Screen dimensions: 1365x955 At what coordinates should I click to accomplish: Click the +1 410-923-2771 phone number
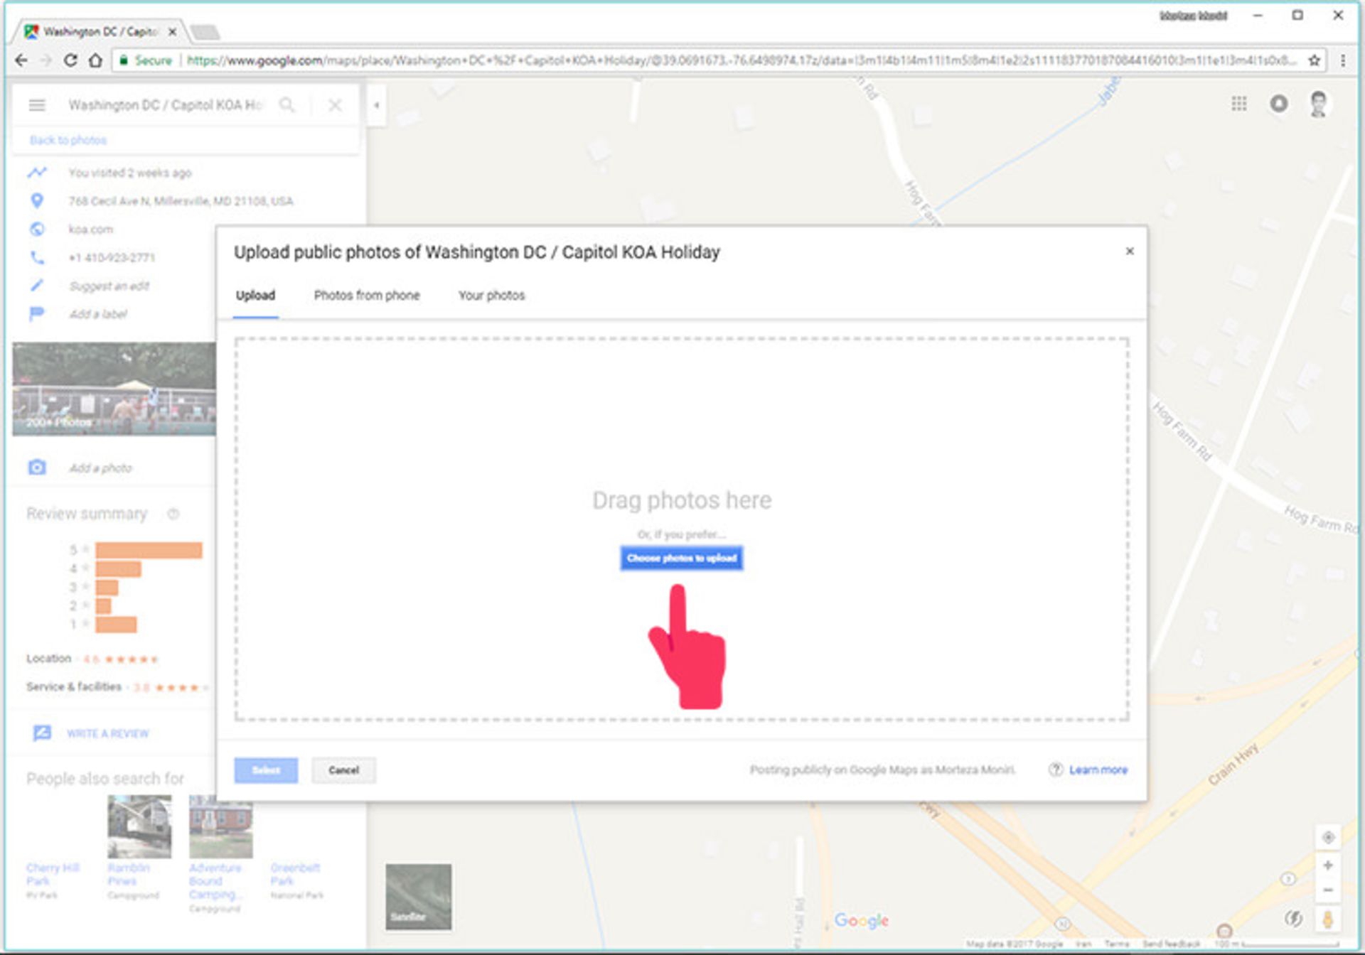[112, 258]
